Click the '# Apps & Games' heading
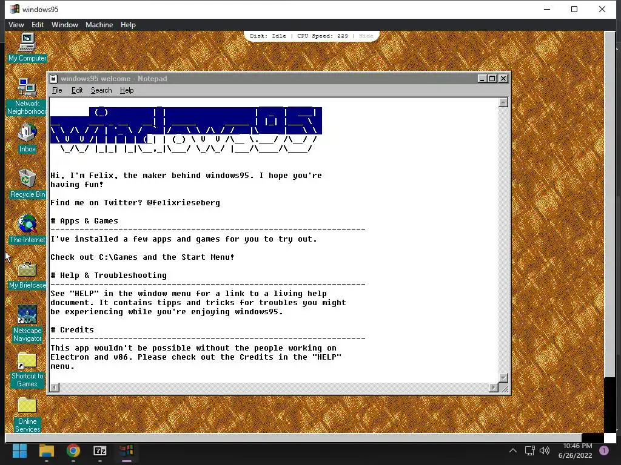621x465 pixels. tap(84, 220)
